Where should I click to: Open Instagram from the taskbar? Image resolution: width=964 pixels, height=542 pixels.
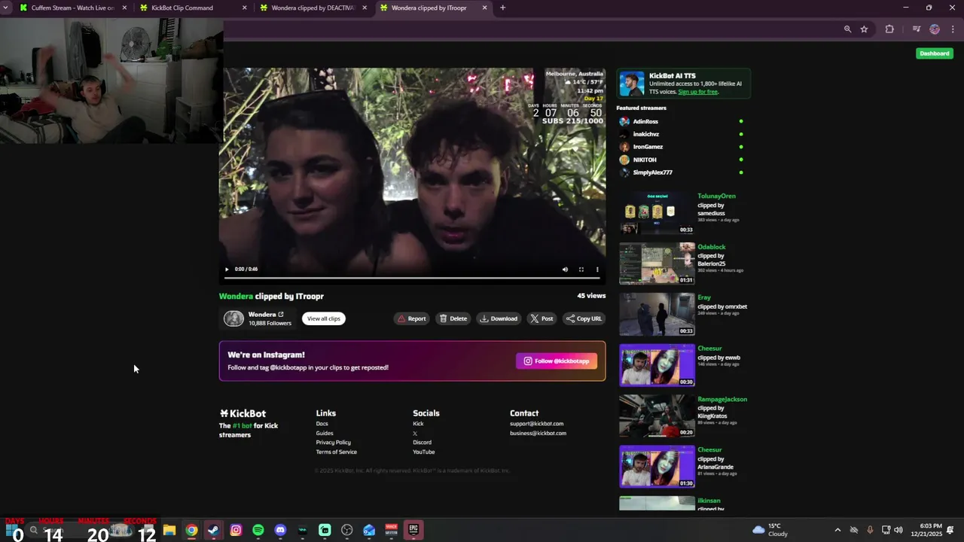click(x=236, y=530)
